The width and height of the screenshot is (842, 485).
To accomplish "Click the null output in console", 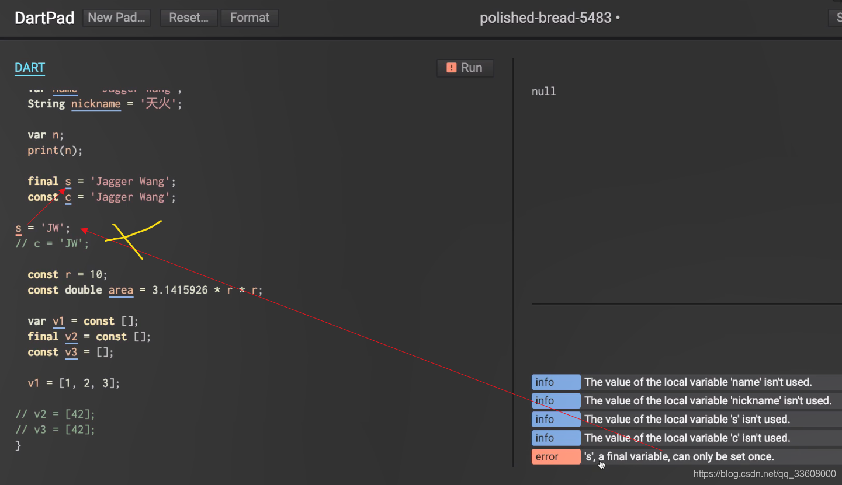I will (x=544, y=92).
